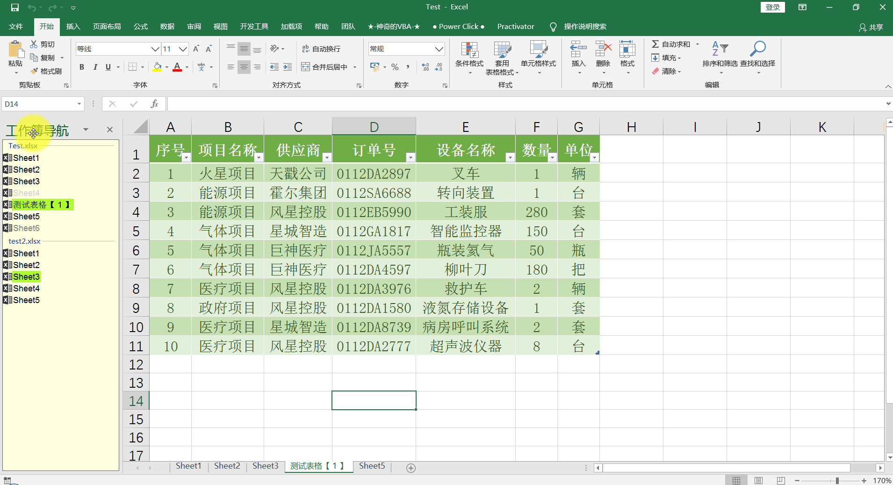
Task: Open filter dropdown for 订单号 column
Action: (x=410, y=158)
